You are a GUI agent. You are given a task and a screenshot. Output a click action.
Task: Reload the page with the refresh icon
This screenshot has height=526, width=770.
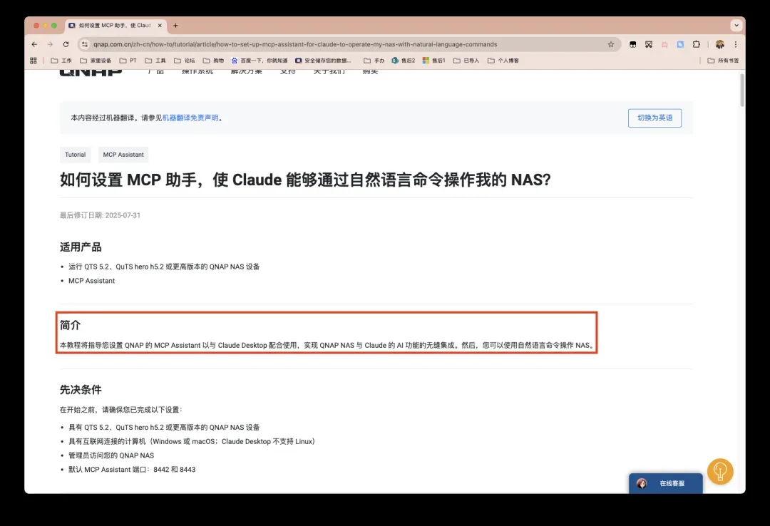66,44
